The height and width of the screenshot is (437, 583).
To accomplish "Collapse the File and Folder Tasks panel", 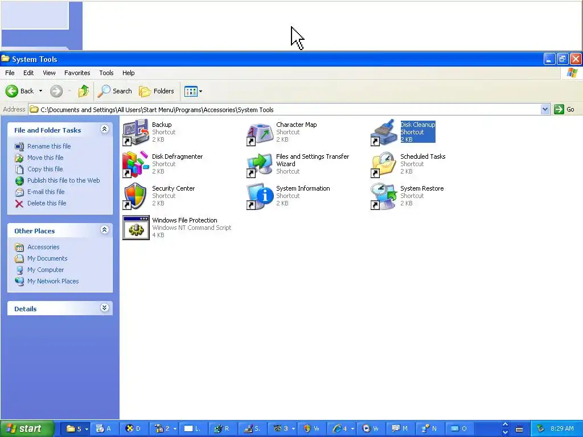I will point(105,129).
